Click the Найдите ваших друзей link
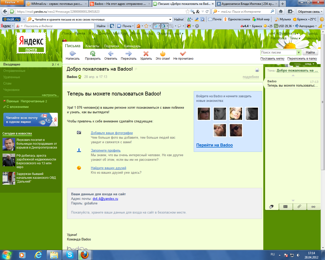Screen dimensions: 325x260 coord(108,168)
